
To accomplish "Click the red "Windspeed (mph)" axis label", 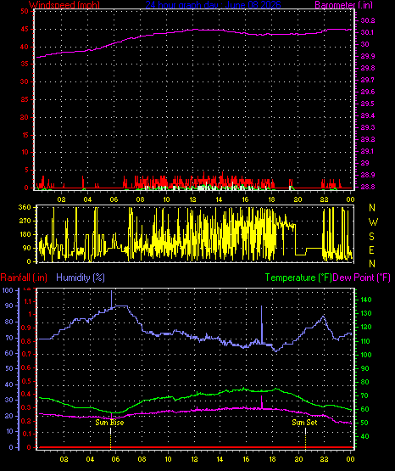I will (x=64, y=4).
